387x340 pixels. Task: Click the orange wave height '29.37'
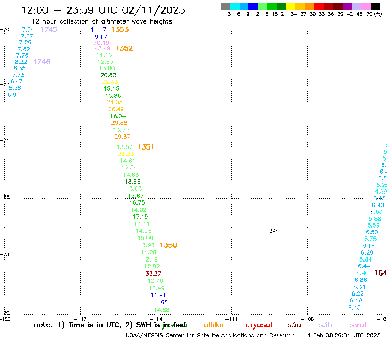click(x=122, y=137)
